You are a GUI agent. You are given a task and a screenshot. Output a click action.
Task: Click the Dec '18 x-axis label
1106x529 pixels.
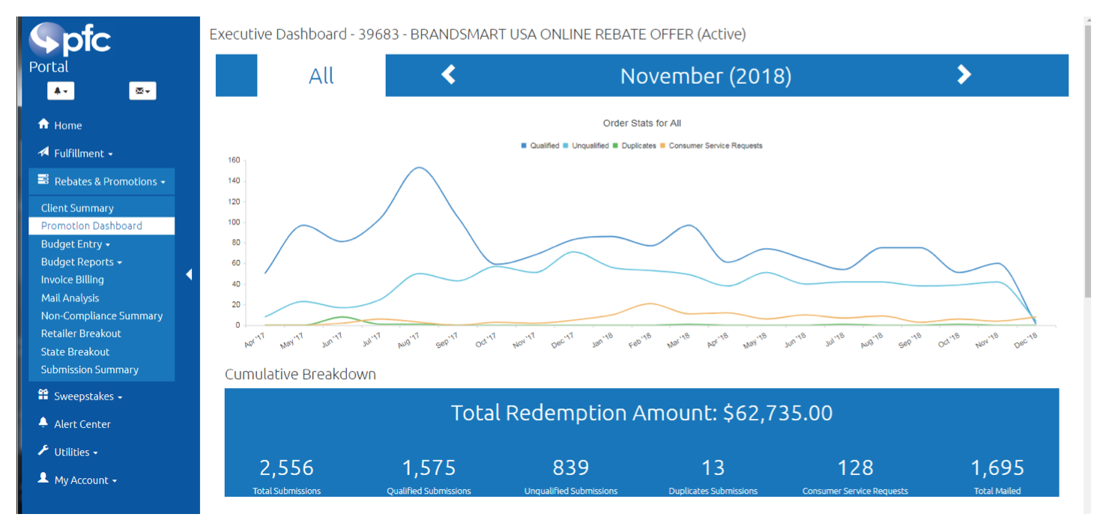[1024, 339]
